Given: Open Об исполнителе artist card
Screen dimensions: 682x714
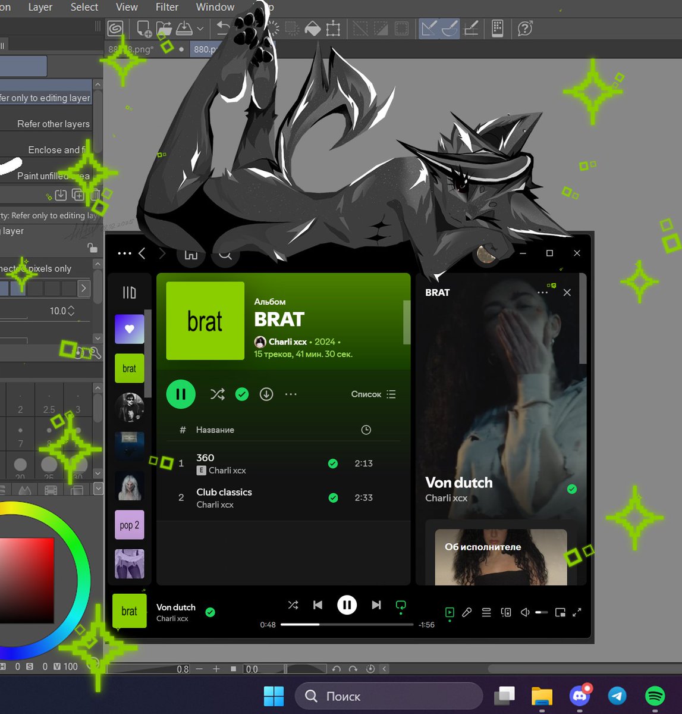Looking at the screenshot, I should coord(501,556).
